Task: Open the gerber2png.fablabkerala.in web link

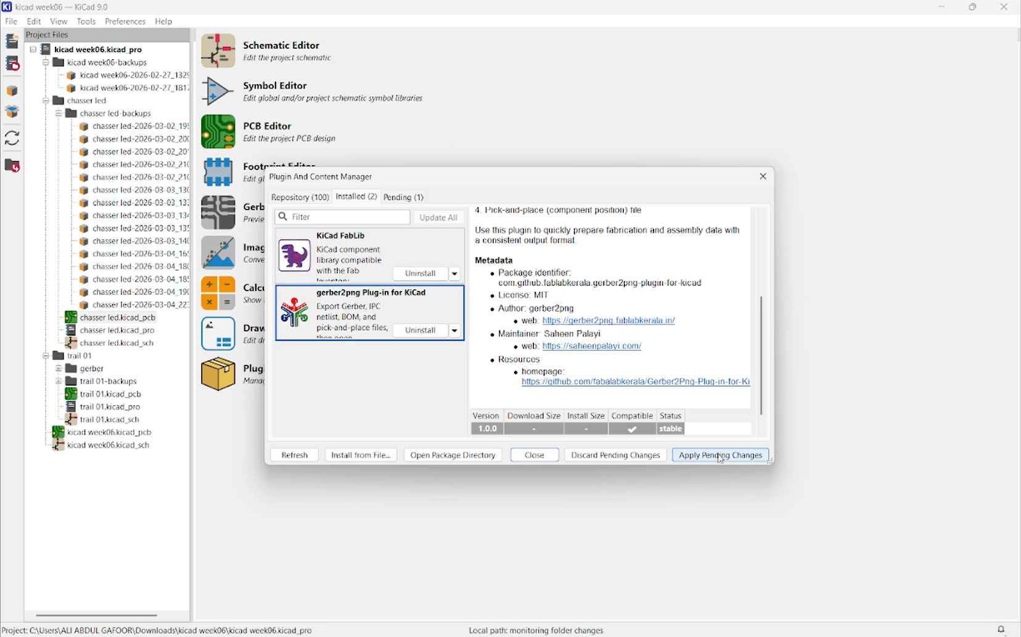Action: 609,321
